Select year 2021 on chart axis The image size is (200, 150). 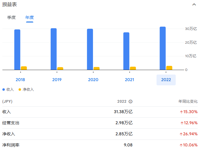[130, 80]
